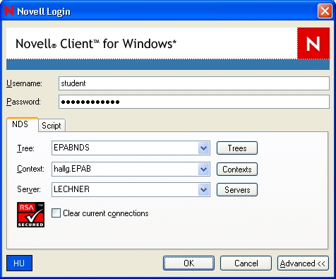Open the Tree dropdown arrow
The height and width of the screenshot is (279, 336).
point(203,148)
